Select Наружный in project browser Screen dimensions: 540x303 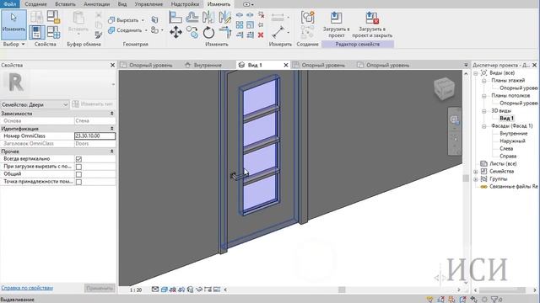[512, 141]
